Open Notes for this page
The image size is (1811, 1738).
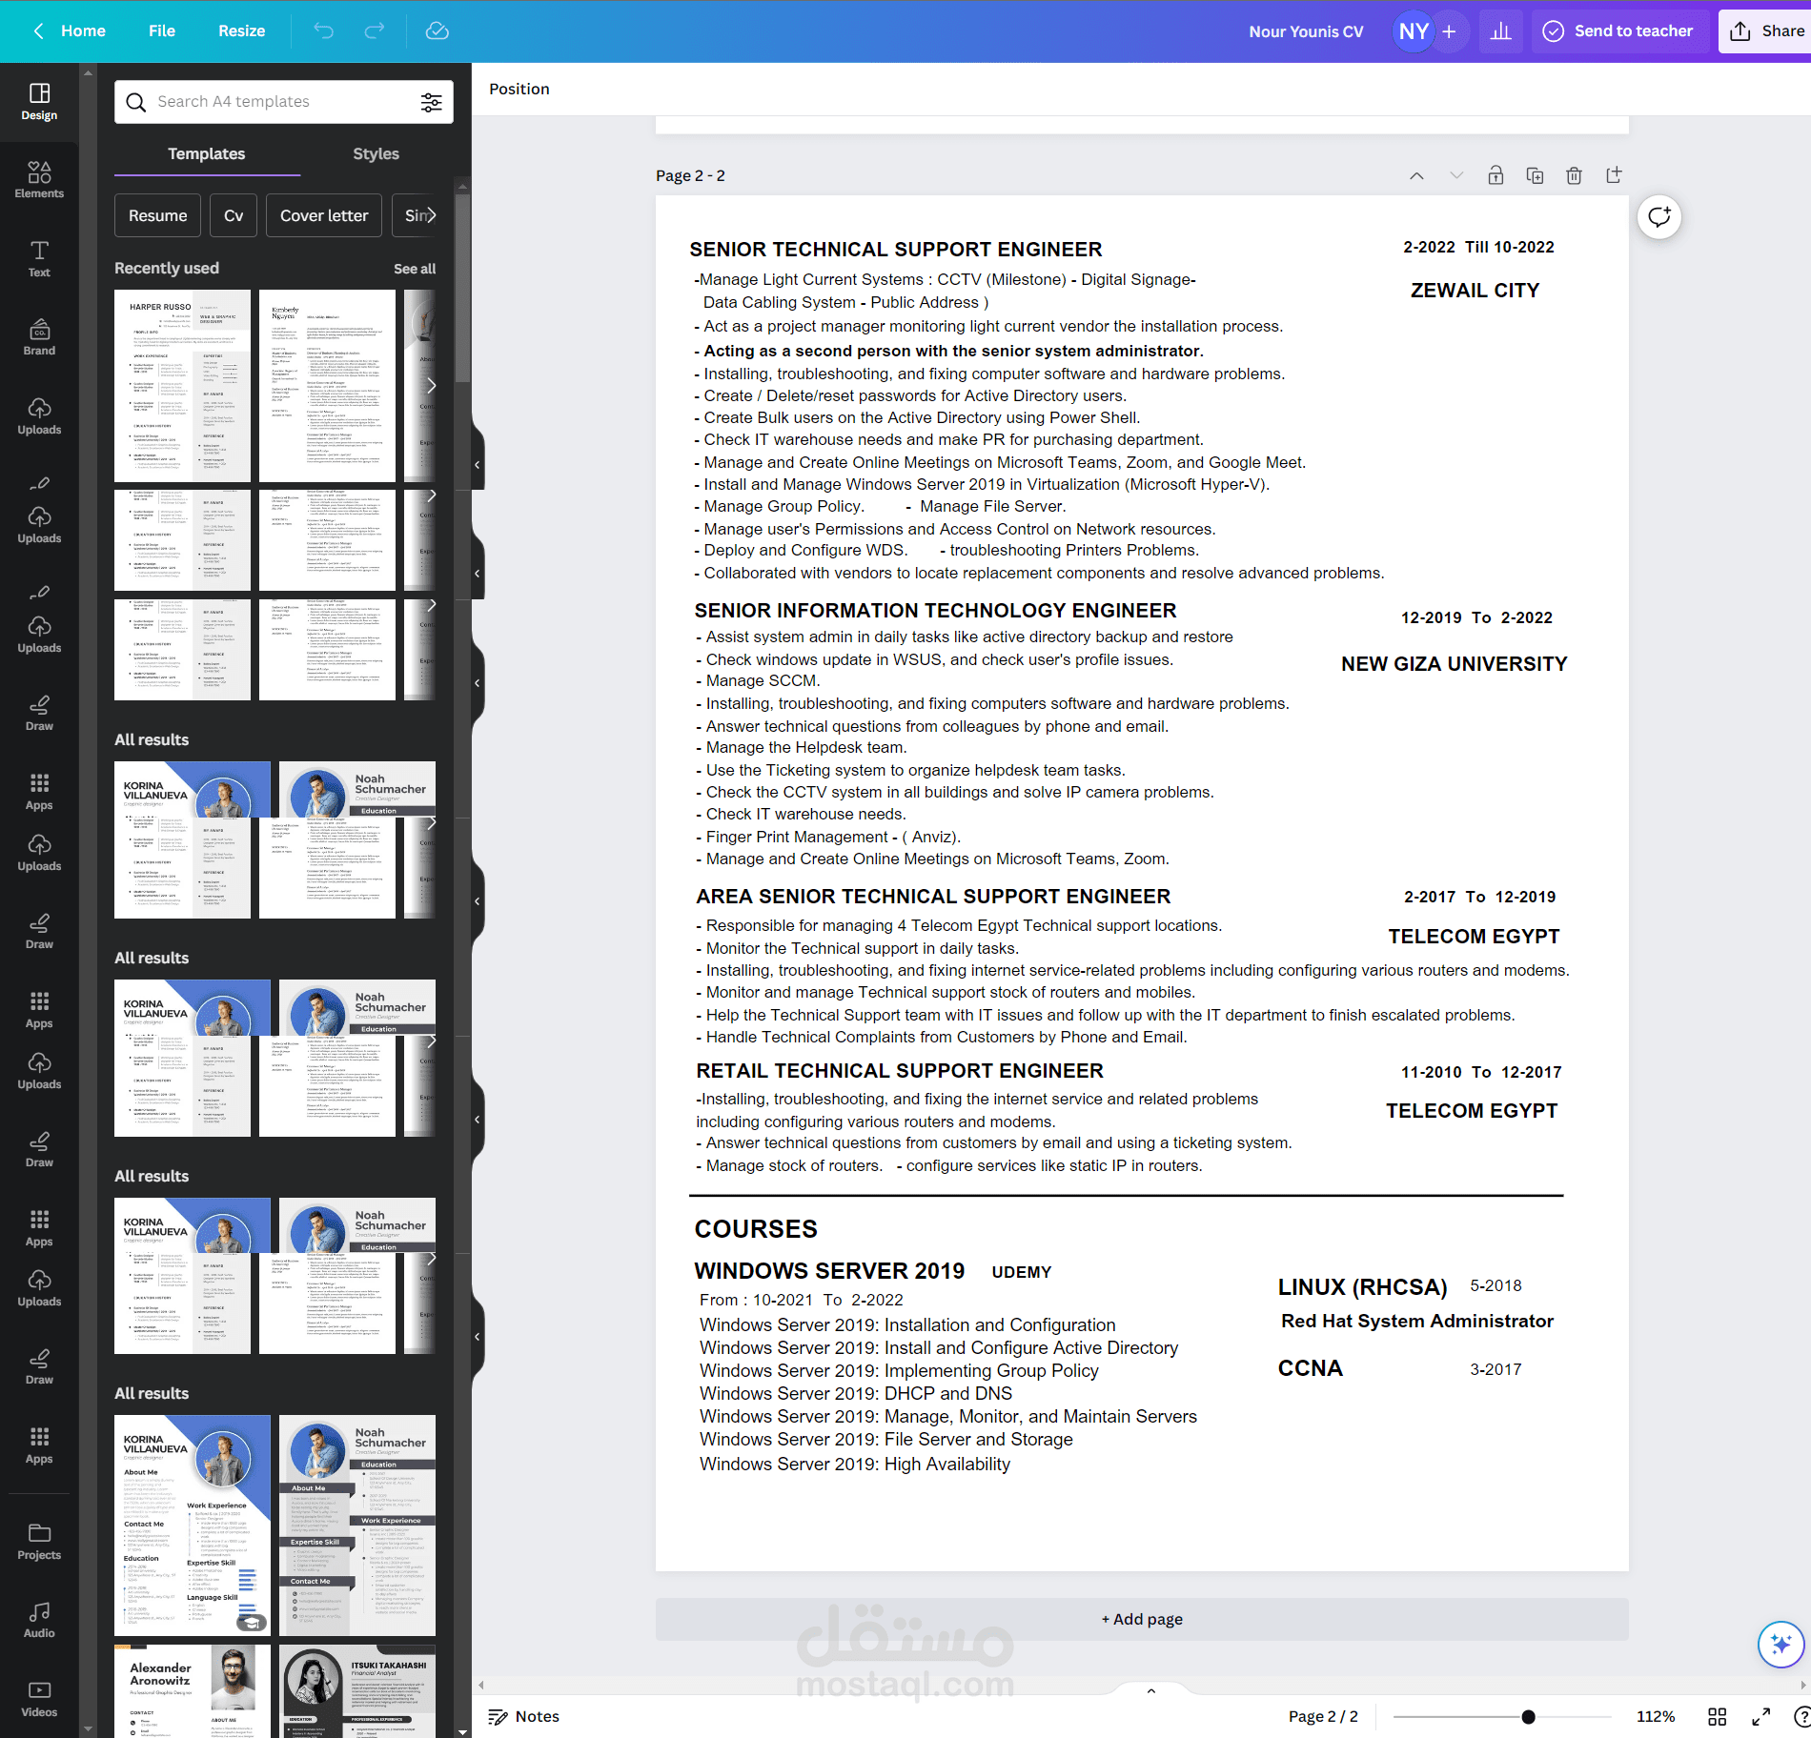pyautogui.click(x=524, y=1716)
